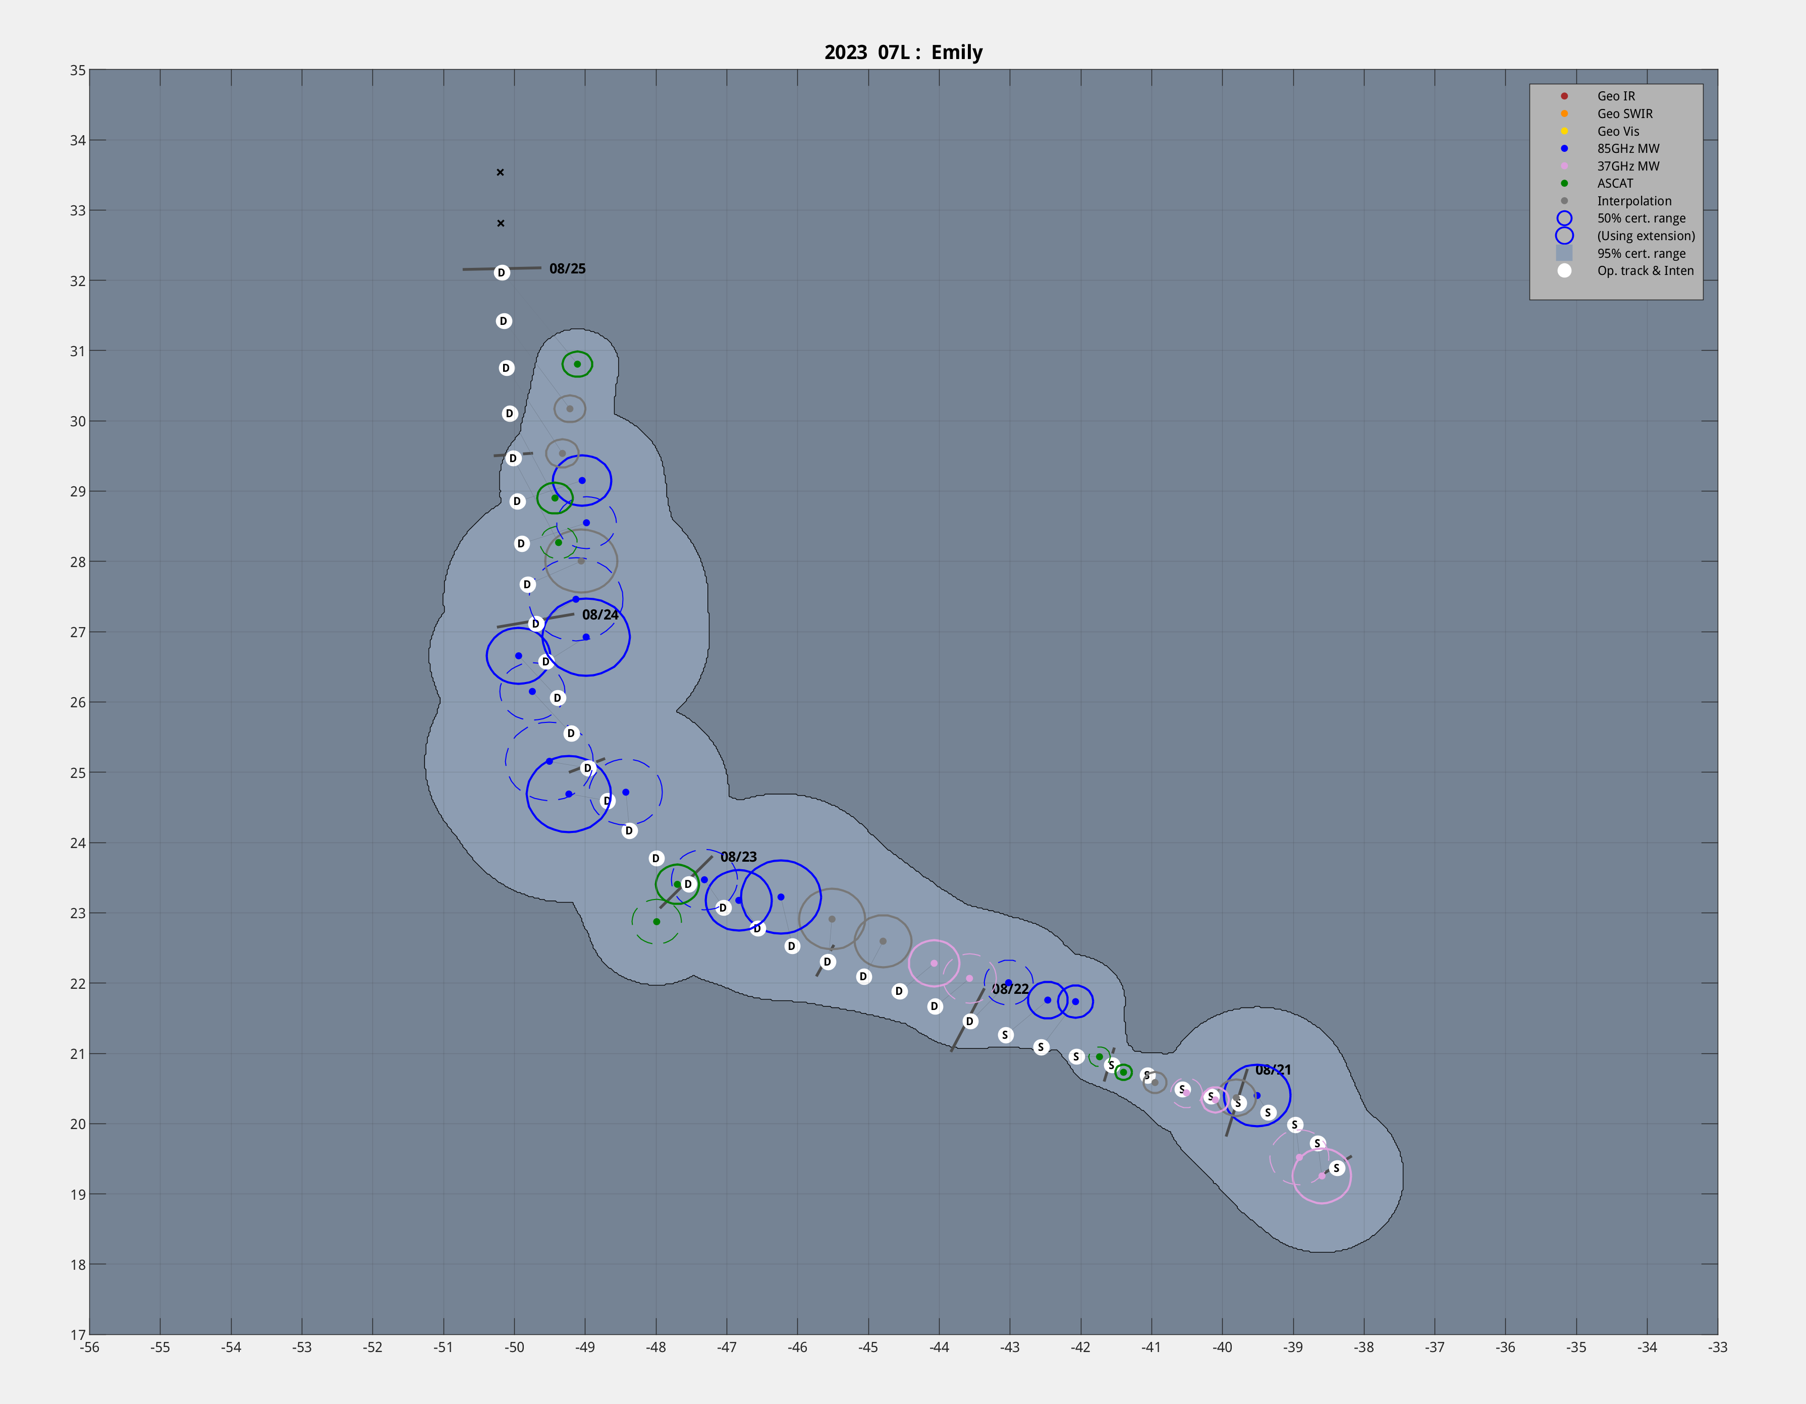The width and height of the screenshot is (1806, 1404).
Task: Click the ASCAT green legend dot
Action: 1564,183
